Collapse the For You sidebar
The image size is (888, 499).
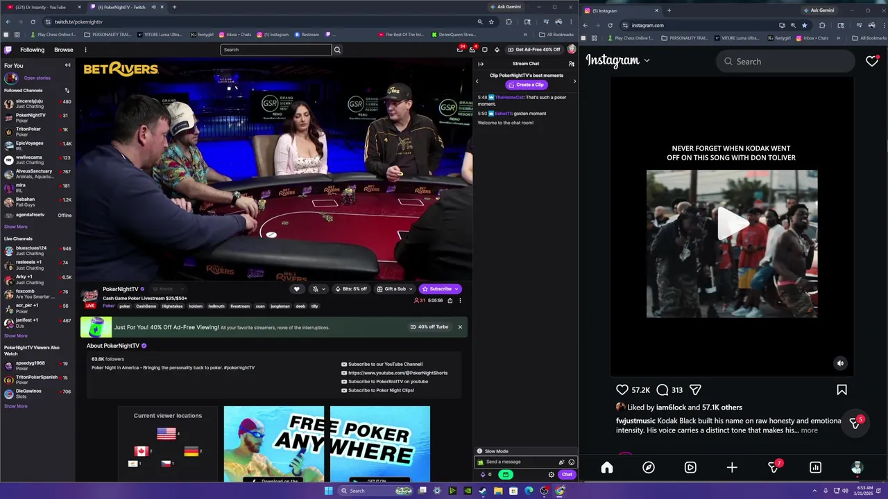click(67, 65)
